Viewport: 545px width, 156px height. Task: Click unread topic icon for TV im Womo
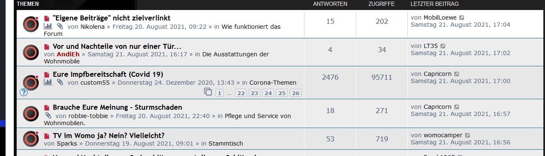point(30,139)
